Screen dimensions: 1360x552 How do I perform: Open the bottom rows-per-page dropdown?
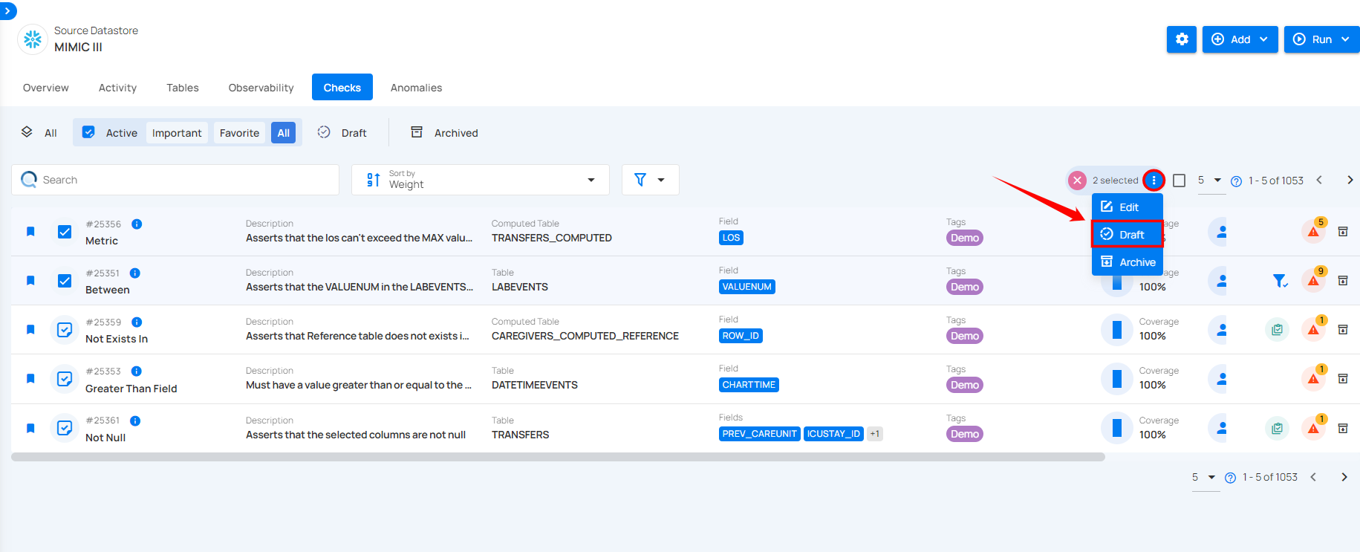coord(1204,477)
